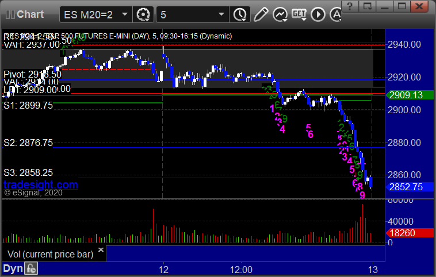Open the fx formula icon beside Dyn
This screenshot has width=436, height=277.
[x=31, y=268]
